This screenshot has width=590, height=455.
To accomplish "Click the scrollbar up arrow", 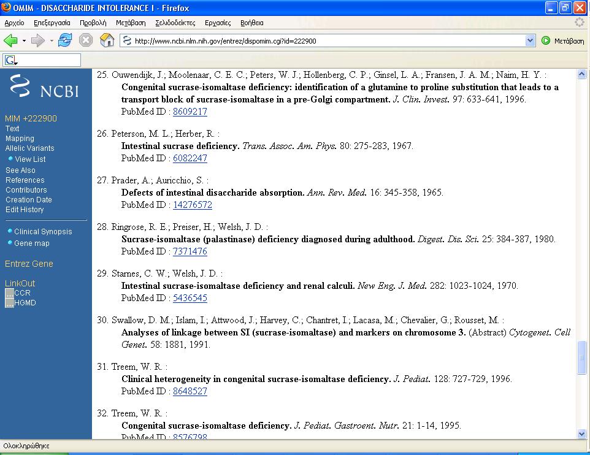I will click(582, 74).
